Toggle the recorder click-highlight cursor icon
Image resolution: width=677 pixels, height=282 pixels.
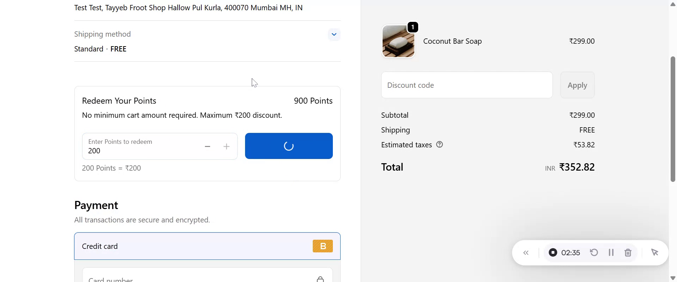click(x=655, y=253)
